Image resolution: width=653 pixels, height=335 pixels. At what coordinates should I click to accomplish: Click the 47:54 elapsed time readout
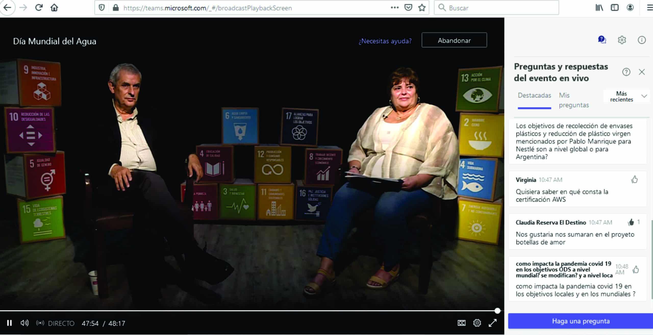tap(90, 323)
